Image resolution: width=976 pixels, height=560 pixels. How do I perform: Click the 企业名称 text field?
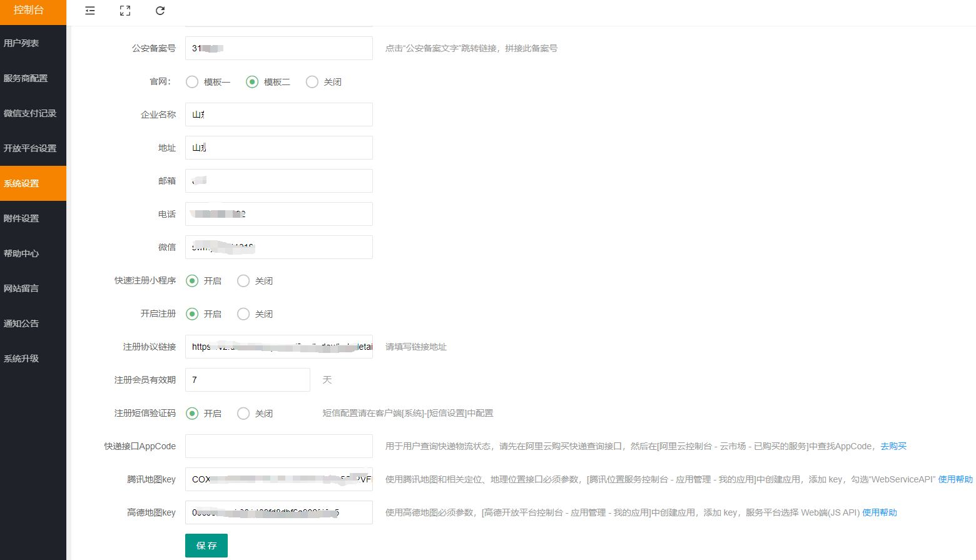pyautogui.click(x=279, y=115)
